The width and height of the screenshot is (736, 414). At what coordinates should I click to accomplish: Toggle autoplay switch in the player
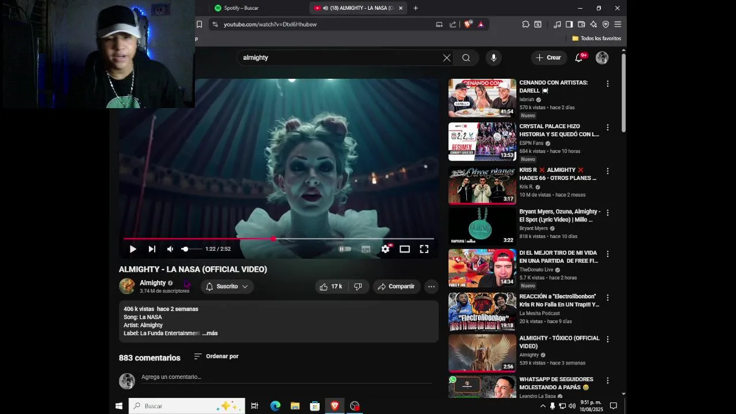[344, 249]
